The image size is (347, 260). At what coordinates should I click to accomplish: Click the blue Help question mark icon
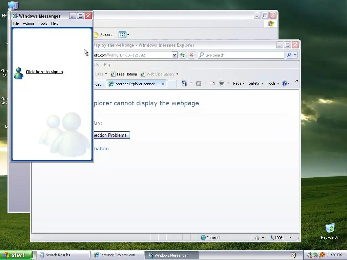[x=285, y=83]
